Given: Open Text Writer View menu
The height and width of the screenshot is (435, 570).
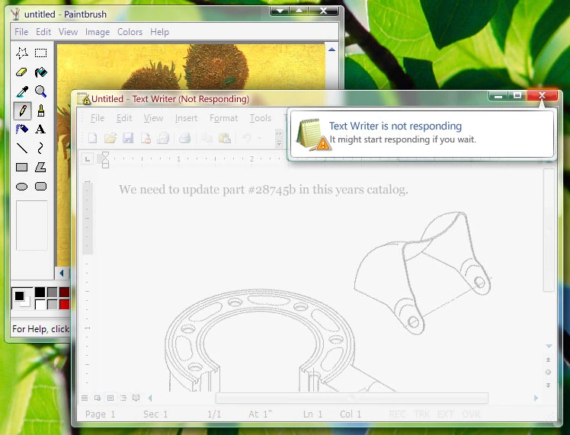Looking at the screenshot, I should point(153,118).
